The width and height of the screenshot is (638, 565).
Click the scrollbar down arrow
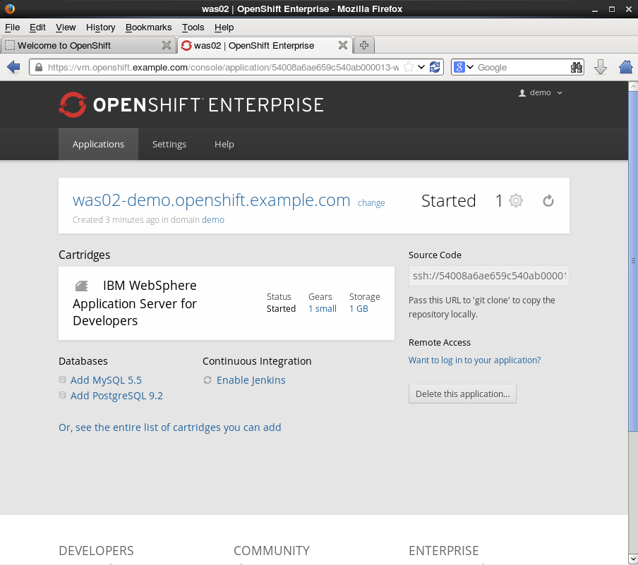click(x=633, y=559)
